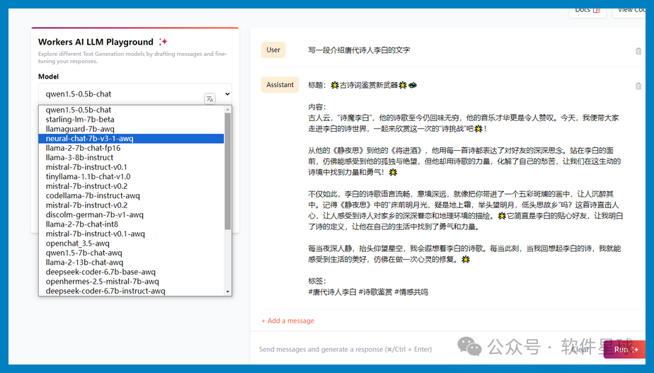654x373 pixels.
Task: Delete the User message with trash icon
Action: pos(638,51)
